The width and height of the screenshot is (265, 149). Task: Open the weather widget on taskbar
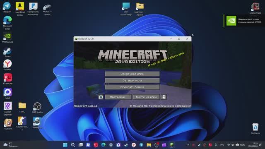[10, 145]
